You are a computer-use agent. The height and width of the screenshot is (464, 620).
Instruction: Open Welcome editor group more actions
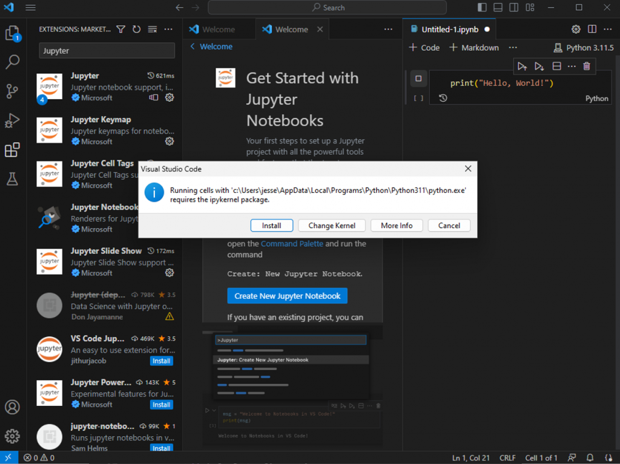click(388, 29)
